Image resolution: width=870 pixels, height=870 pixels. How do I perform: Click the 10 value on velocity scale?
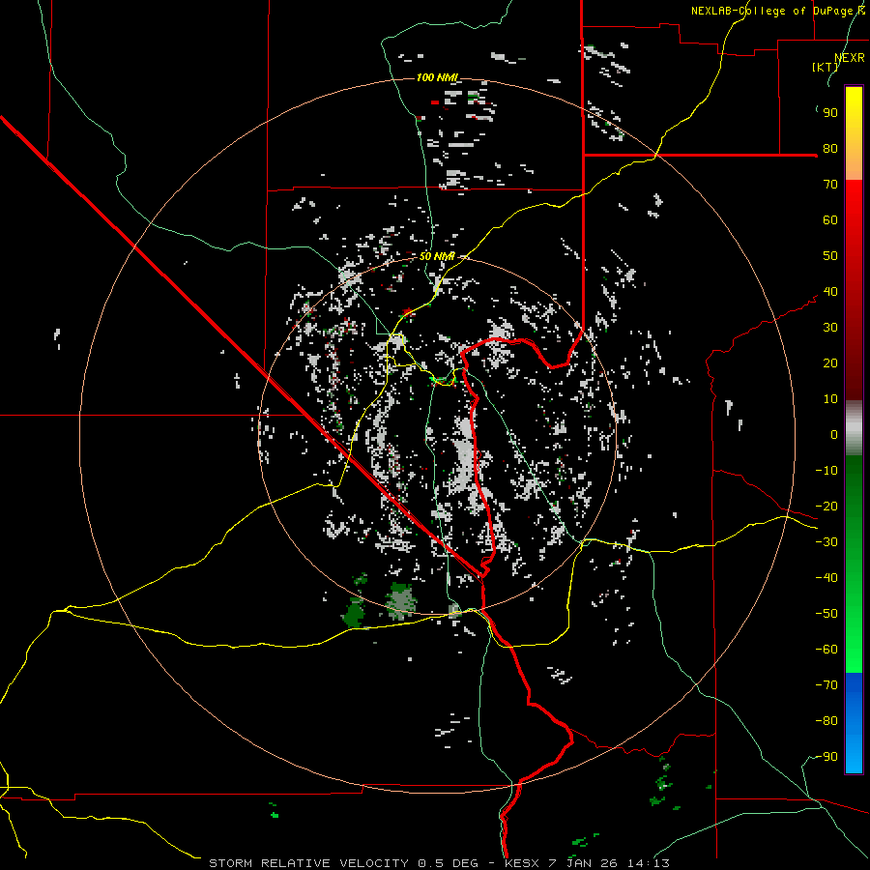[830, 399]
